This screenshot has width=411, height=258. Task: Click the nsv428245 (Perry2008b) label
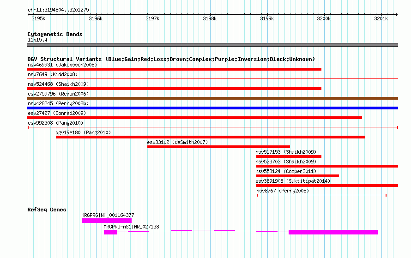coord(58,103)
